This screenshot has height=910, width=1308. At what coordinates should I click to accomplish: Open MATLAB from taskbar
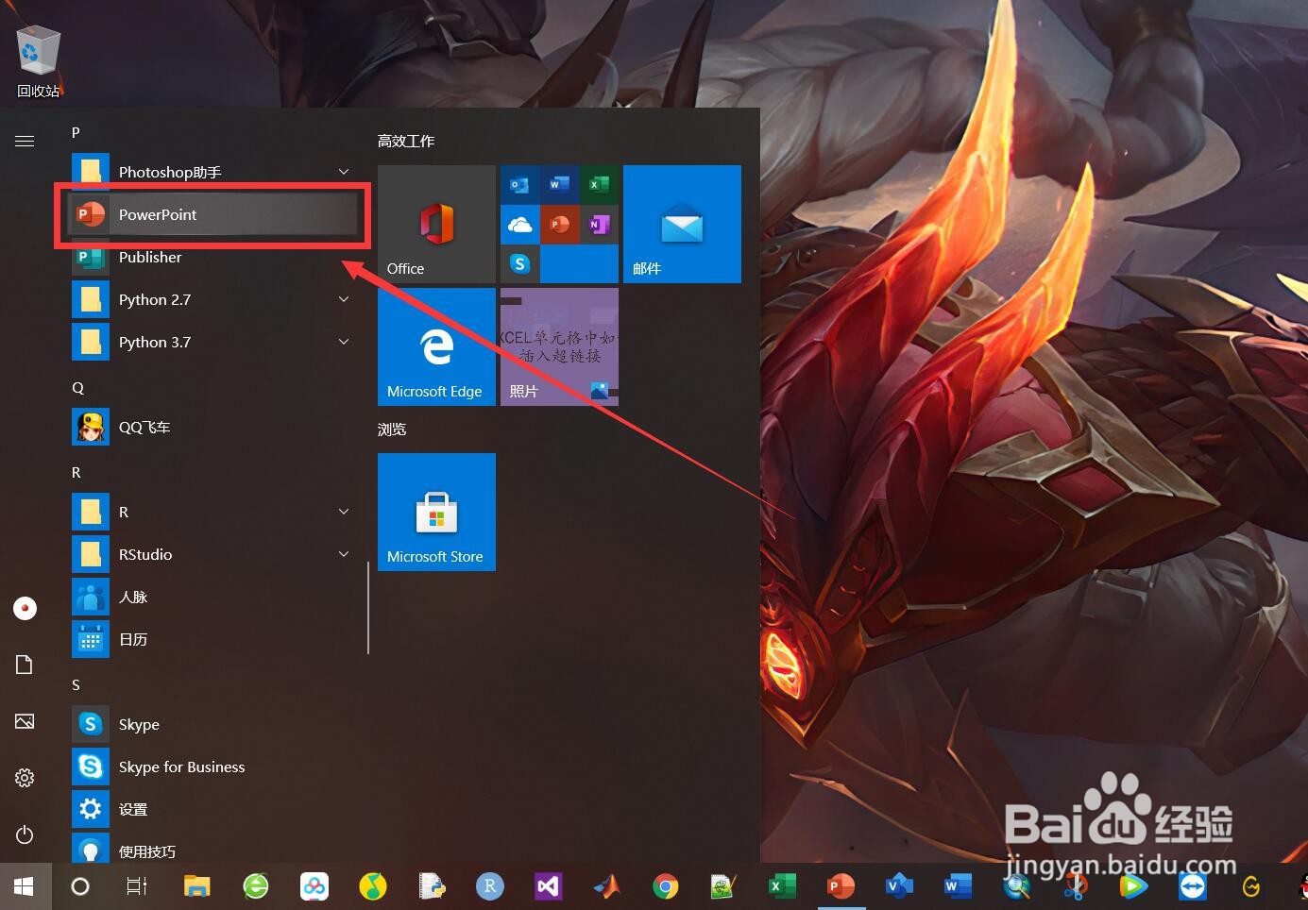(x=607, y=886)
